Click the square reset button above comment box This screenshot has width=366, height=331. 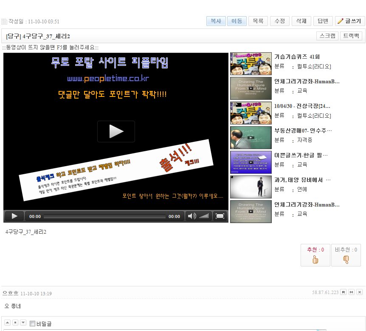tap(15, 323)
